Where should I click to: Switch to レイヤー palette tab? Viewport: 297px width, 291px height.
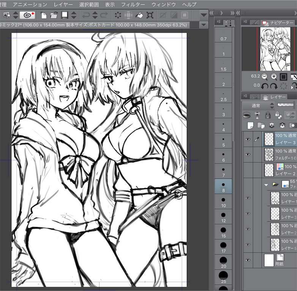[274, 97]
